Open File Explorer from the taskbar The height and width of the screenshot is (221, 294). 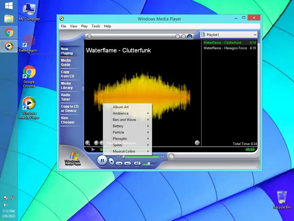(x=9, y=19)
